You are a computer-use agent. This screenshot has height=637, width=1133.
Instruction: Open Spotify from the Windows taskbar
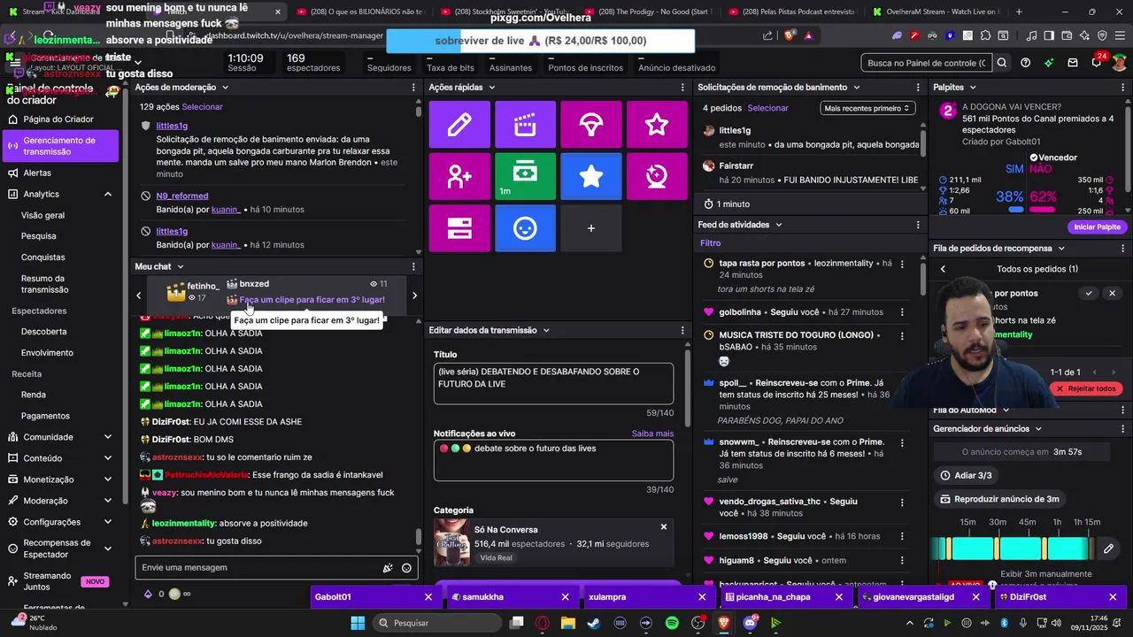click(672, 623)
